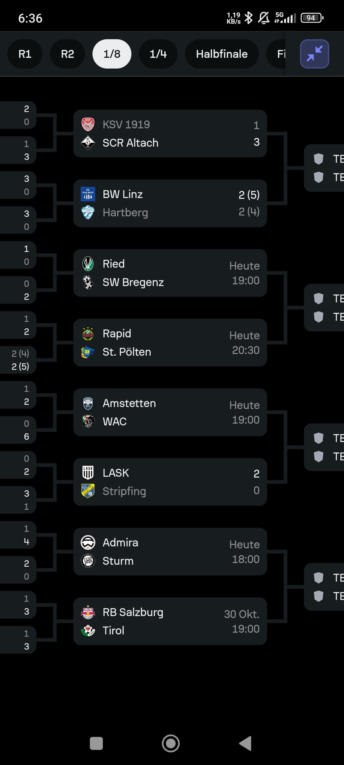Collapse the bracket view with the arrows icon

[314, 54]
